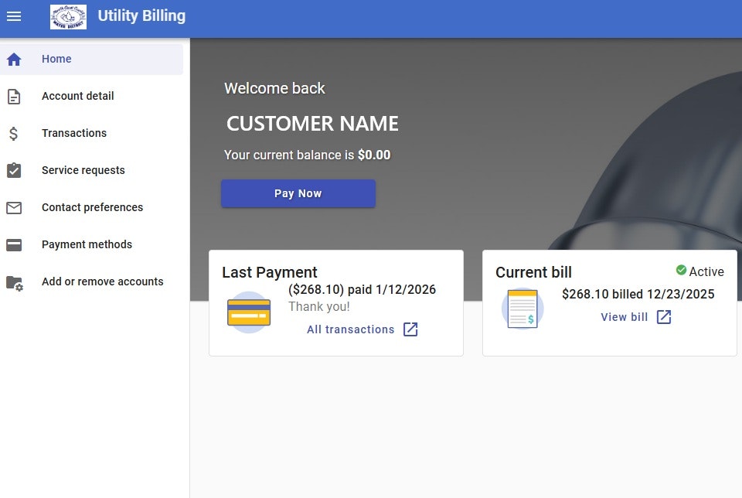Click the credit card image in Last Payment

point(248,312)
